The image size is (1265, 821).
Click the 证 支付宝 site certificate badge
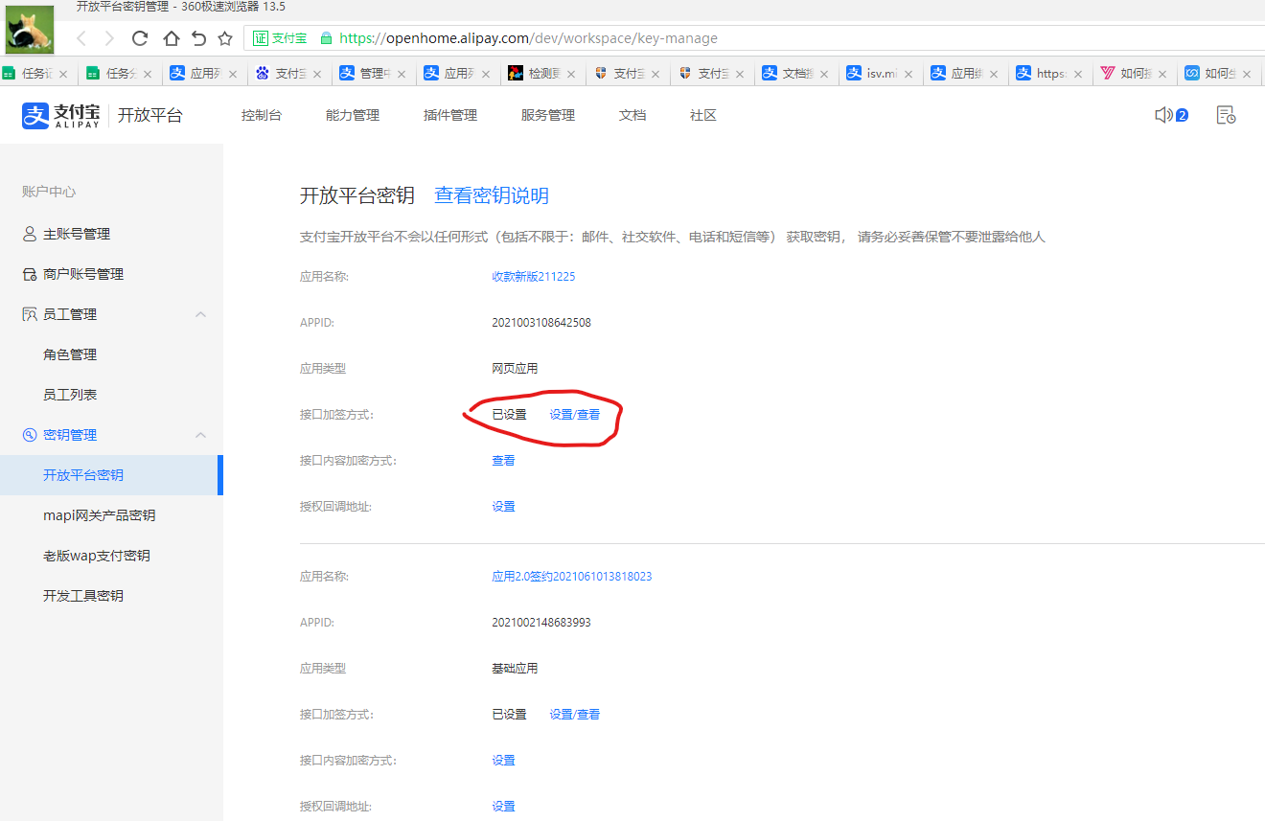point(280,38)
